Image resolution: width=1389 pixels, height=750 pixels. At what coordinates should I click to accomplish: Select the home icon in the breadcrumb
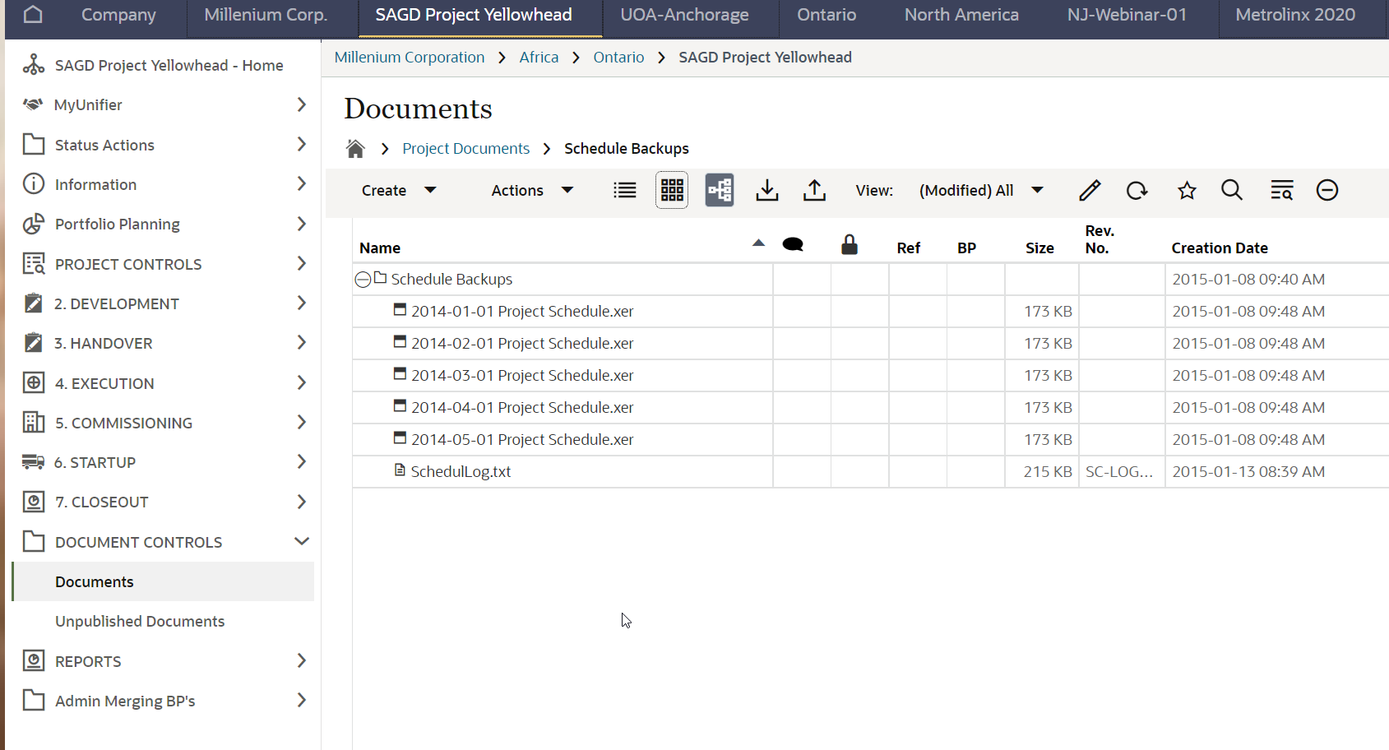point(355,148)
